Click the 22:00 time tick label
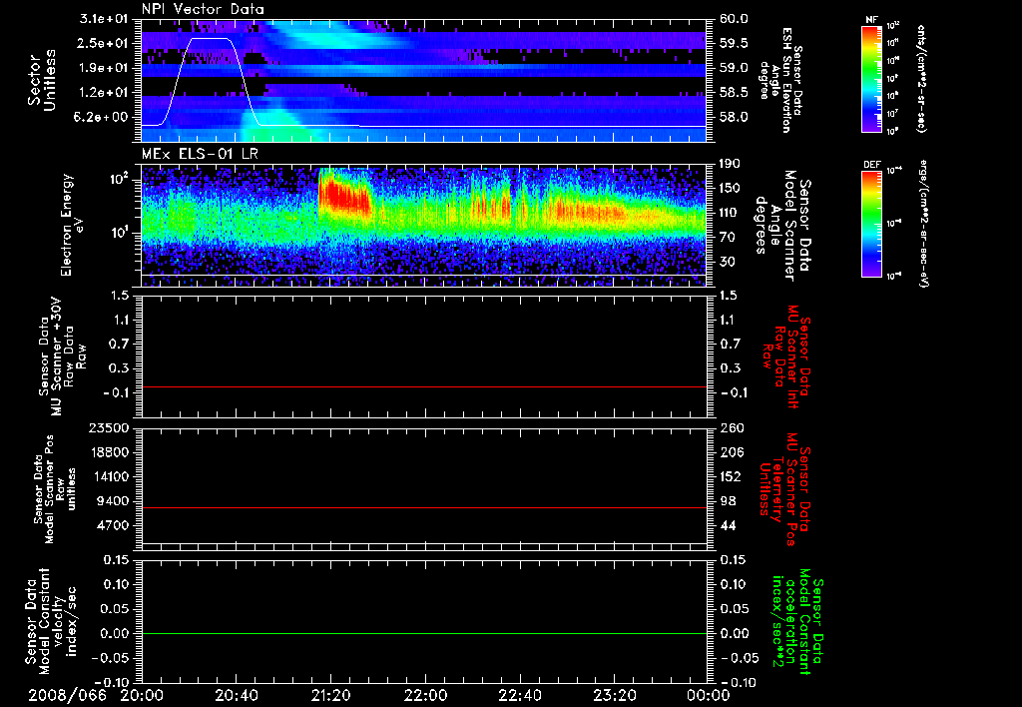 425,694
